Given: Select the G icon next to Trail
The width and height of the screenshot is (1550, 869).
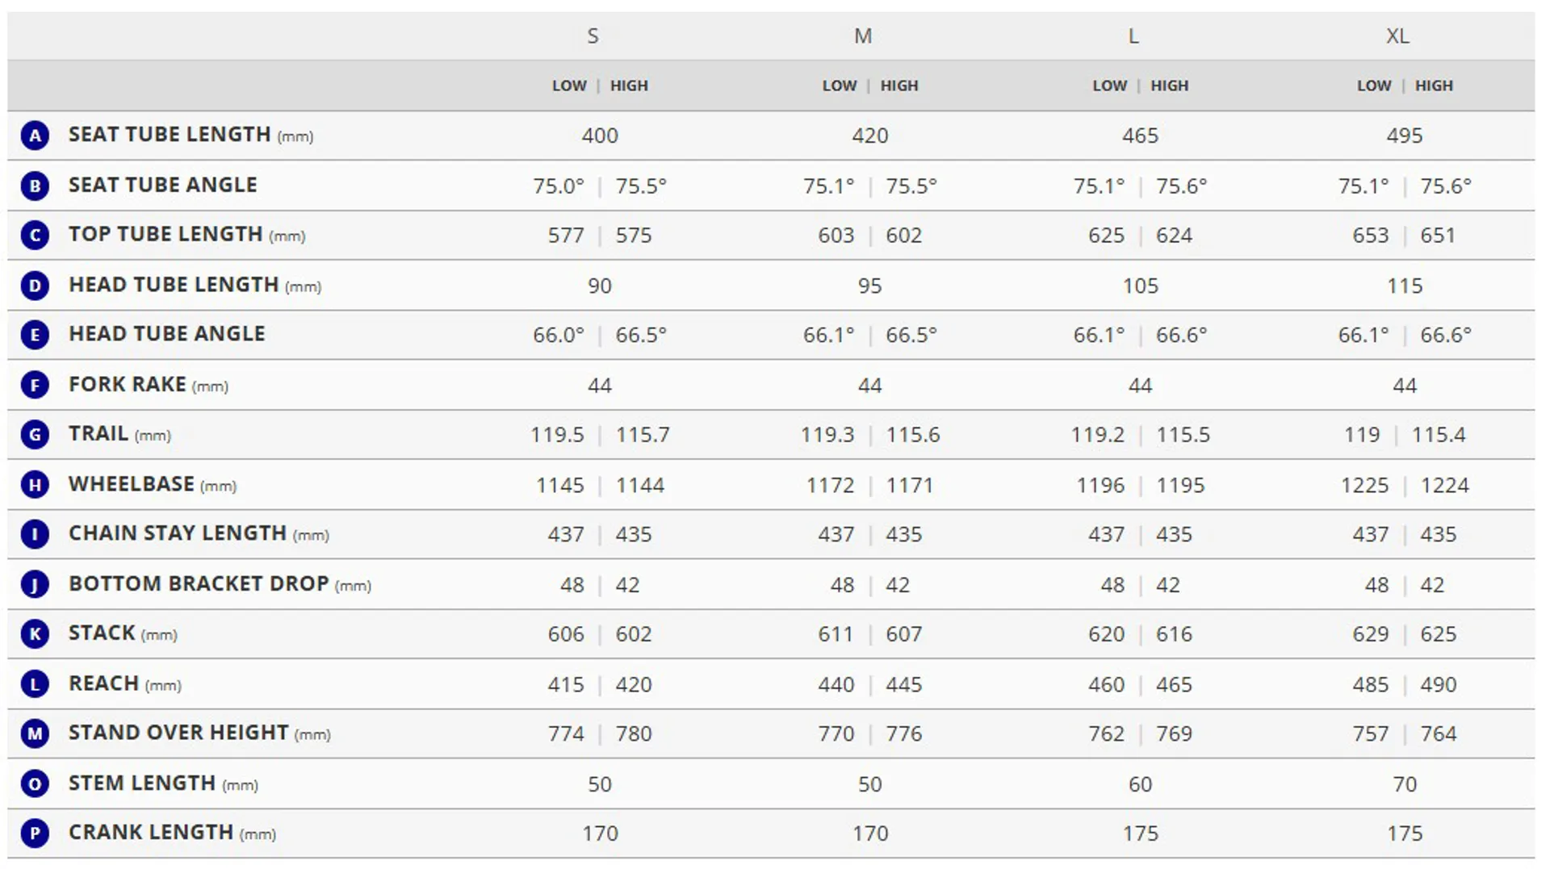Looking at the screenshot, I should pos(35,435).
